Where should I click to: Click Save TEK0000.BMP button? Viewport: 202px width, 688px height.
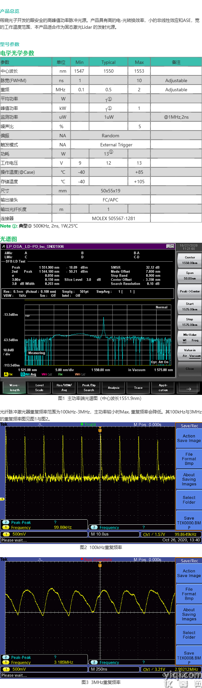189,520
